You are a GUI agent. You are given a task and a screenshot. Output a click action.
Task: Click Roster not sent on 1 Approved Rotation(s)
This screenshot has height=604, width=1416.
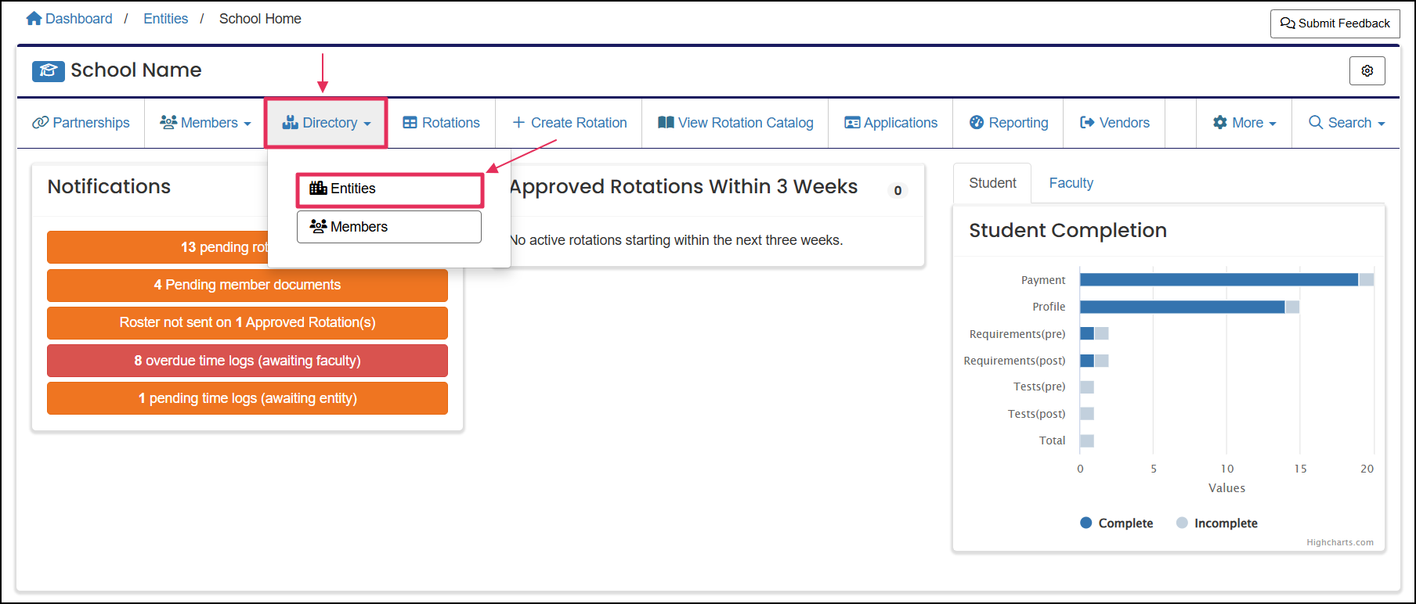(x=247, y=323)
